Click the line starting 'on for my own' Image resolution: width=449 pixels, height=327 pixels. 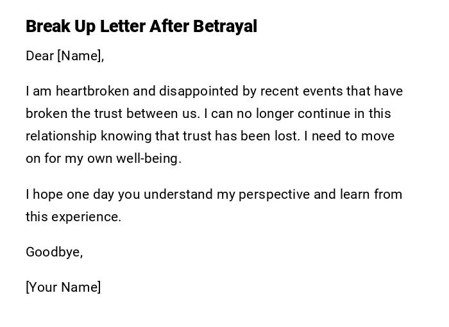[x=103, y=158]
